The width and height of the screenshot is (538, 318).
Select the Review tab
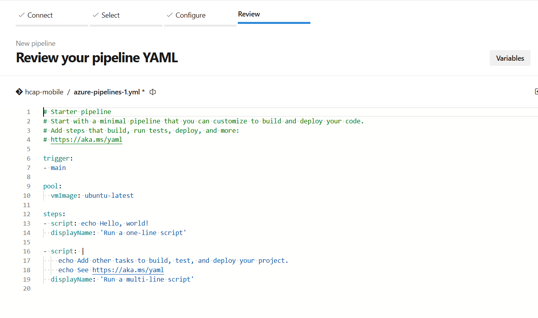pyautogui.click(x=249, y=14)
